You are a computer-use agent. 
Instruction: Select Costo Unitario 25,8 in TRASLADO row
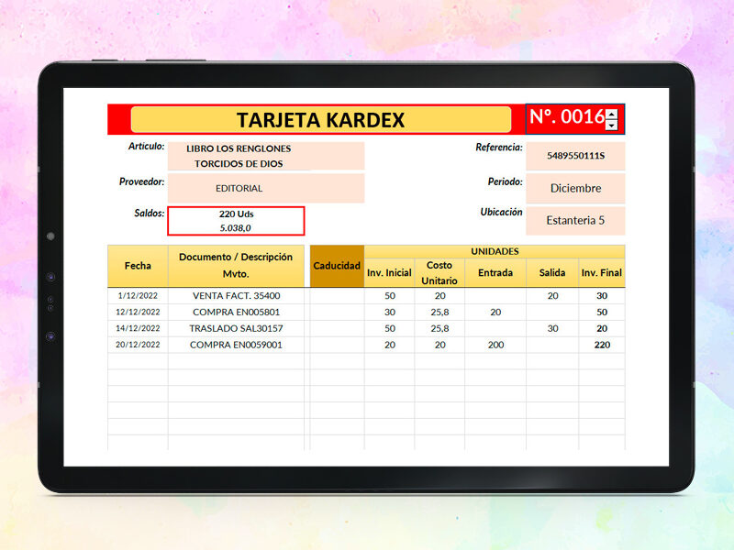point(439,328)
